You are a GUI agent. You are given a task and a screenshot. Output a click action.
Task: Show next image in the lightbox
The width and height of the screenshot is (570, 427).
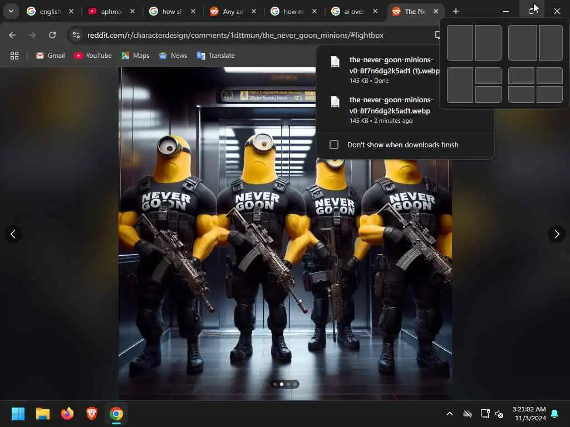pyautogui.click(x=557, y=234)
